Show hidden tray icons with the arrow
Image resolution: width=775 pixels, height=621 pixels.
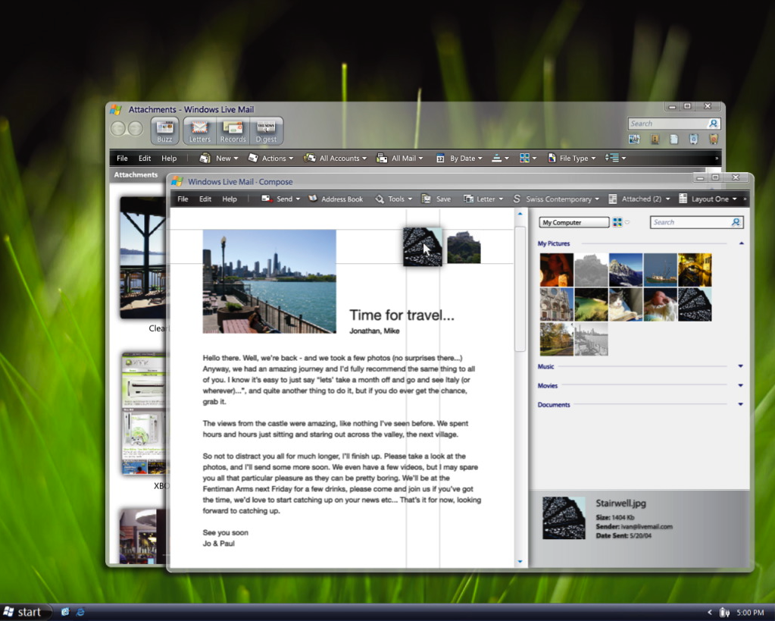(x=710, y=612)
